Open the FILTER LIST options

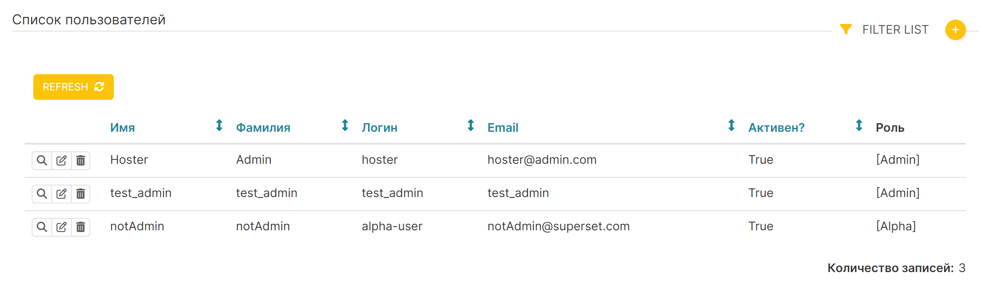pos(884,29)
